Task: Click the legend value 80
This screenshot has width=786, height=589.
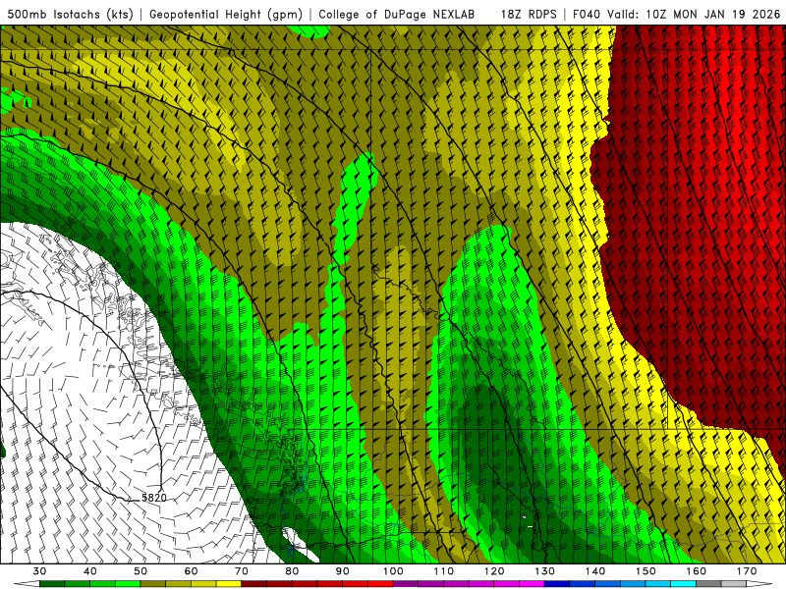Action: (x=292, y=571)
